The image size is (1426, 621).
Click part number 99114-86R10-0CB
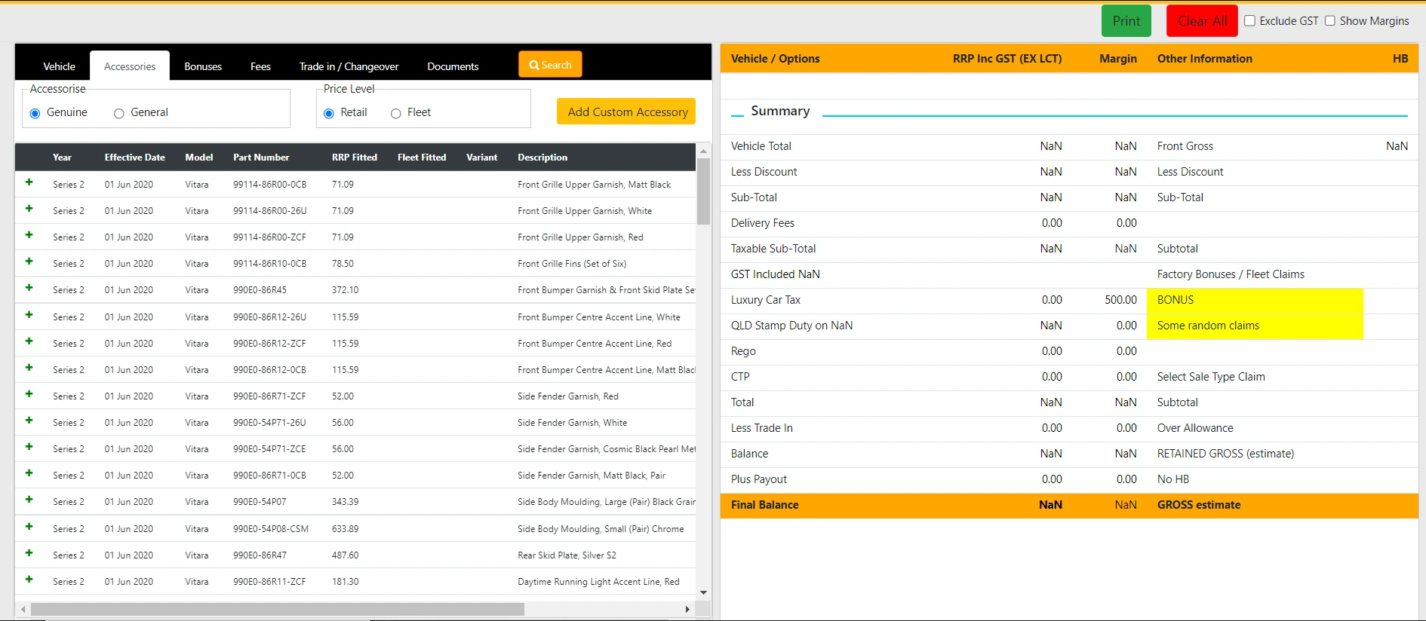coord(269,264)
